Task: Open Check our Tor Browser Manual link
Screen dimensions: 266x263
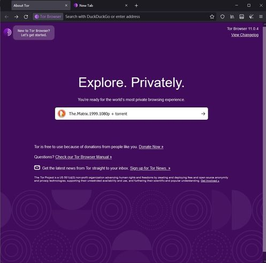Action: point(83,157)
